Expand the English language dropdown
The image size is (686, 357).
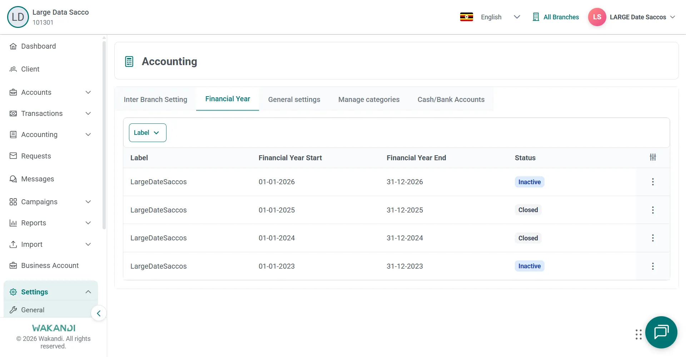(517, 17)
